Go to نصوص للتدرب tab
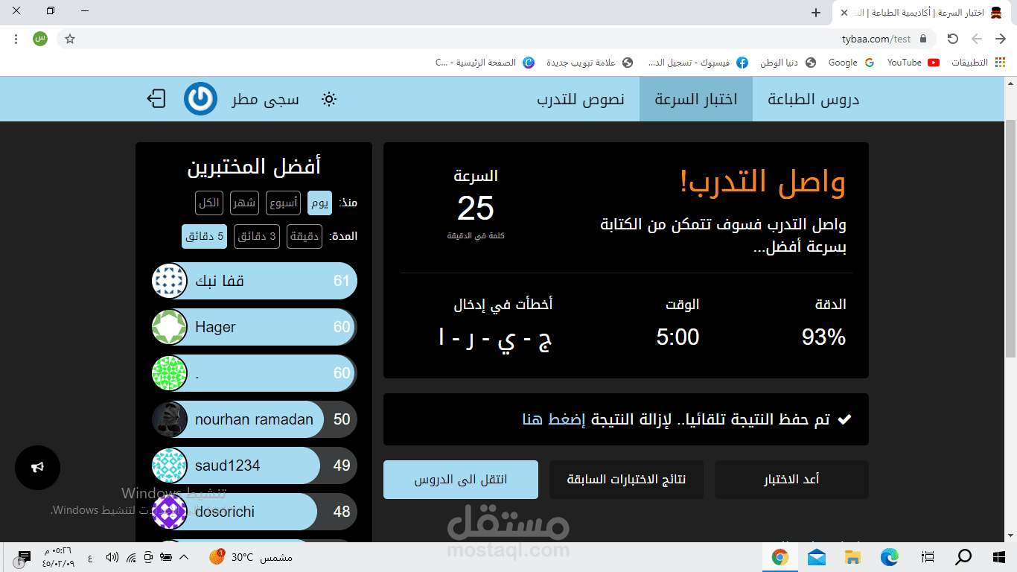Screen dimensions: 1017x572 tap(581, 99)
